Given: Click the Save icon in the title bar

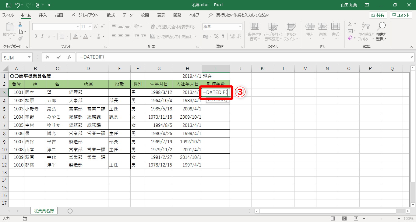Looking at the screenshot, I should coord(9,5).
